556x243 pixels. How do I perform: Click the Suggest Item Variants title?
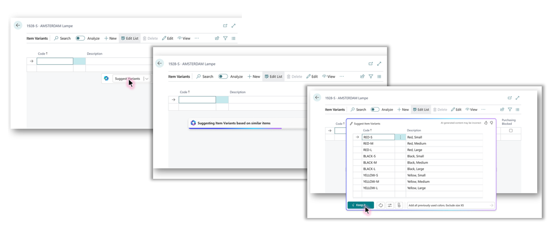[x=367, y=124]
